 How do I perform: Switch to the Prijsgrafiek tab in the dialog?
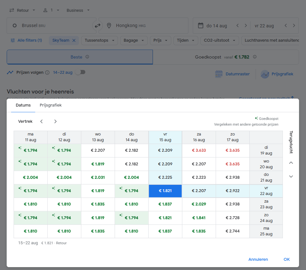coord(50,105)
